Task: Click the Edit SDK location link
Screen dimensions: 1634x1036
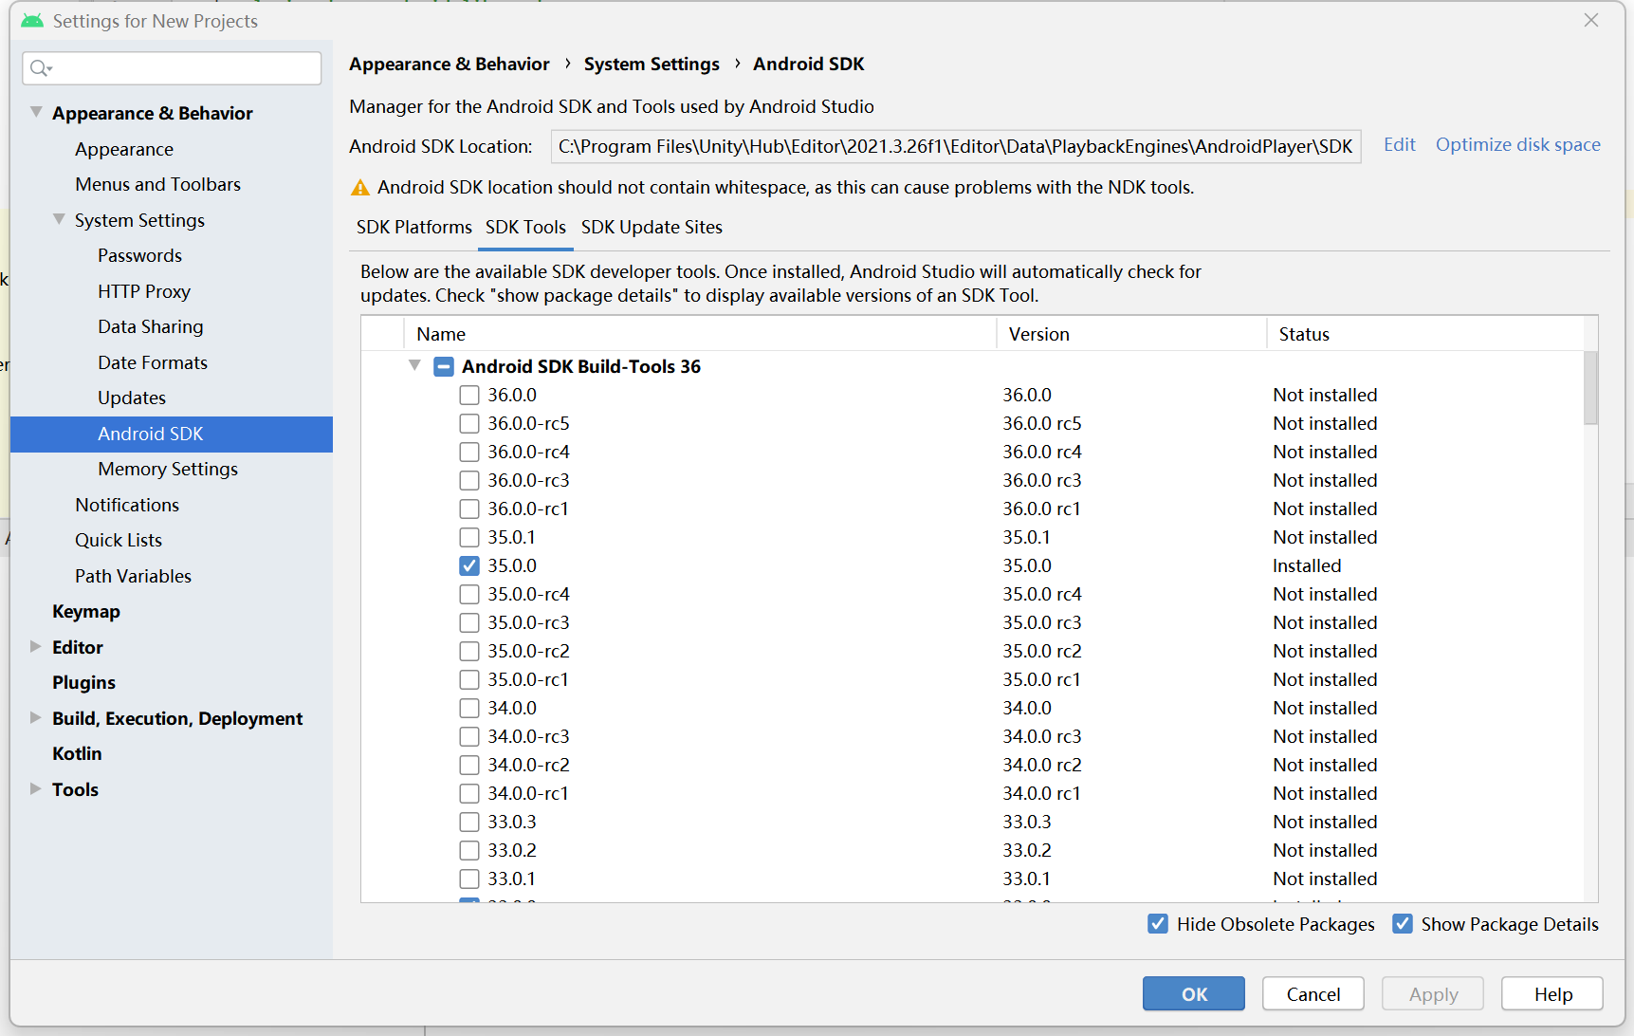Action: [1399, 144]
